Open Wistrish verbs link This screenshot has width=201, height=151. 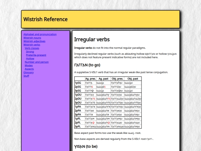[32, 45]
